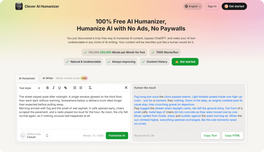Toggle underline formatting in the editor

(60, 88)
